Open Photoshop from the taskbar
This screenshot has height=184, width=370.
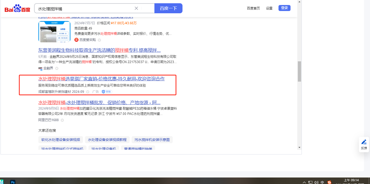[x=13, y=182]
